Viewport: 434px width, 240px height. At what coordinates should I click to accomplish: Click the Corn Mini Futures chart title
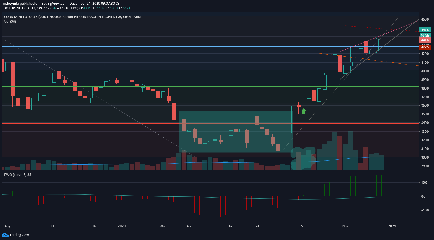click(73, 17)
